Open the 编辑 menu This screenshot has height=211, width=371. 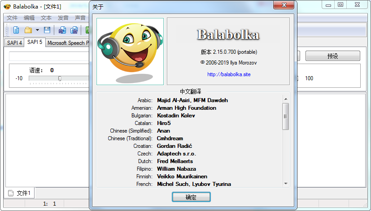(29, 18)
